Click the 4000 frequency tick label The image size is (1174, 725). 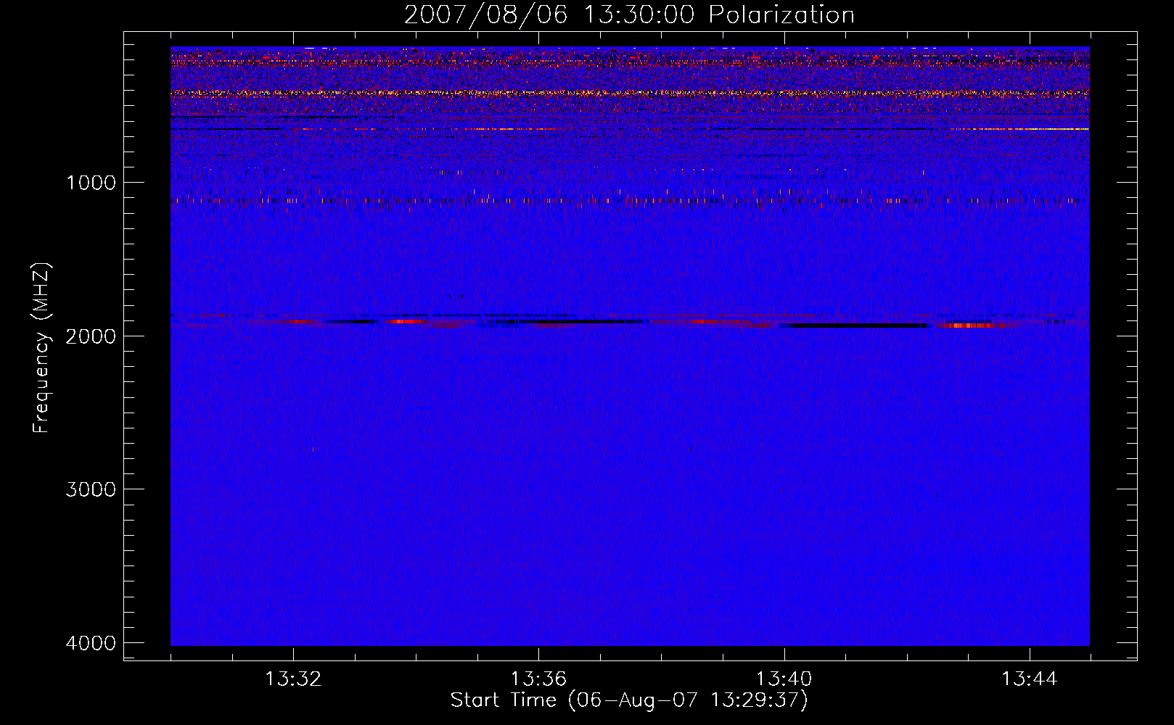91,643
